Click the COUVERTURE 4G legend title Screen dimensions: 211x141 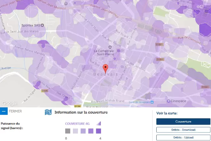80,123
